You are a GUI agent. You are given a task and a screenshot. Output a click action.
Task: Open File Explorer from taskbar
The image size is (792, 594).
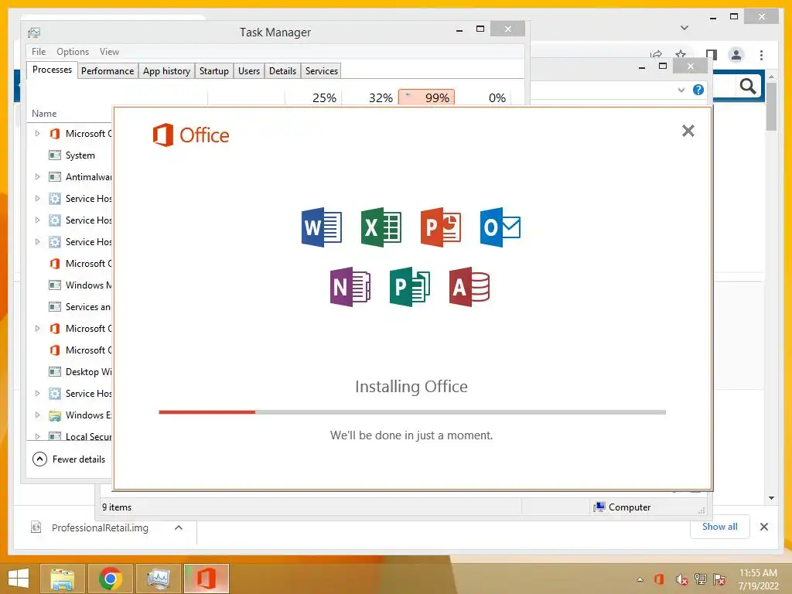pos(62,579)
